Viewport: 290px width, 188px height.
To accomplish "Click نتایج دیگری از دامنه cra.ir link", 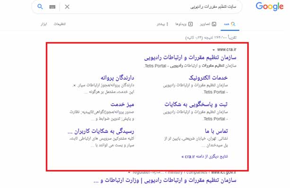I will tap(204, 156).
